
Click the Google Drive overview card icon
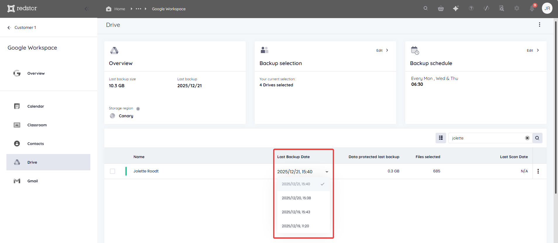114,50
